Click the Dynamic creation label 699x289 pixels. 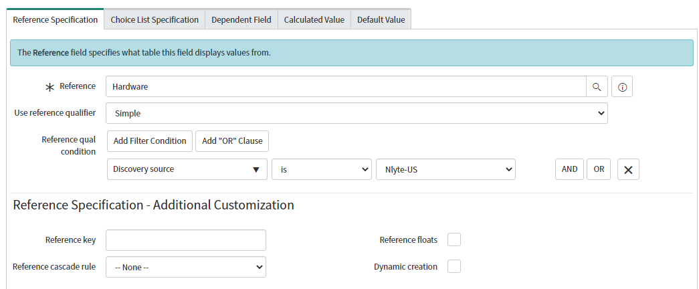(405, 267)
